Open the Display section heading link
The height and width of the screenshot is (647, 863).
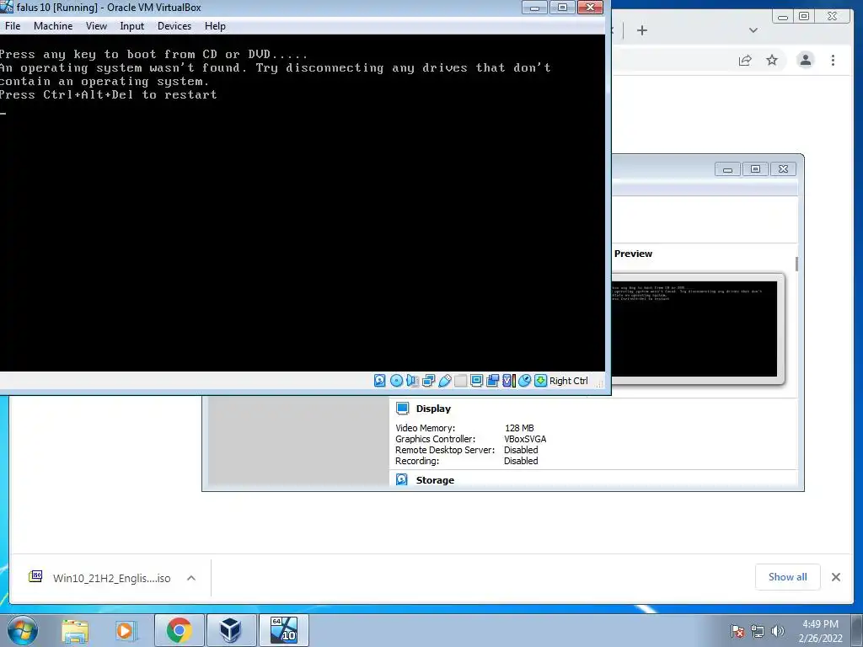tap(433, 409)
